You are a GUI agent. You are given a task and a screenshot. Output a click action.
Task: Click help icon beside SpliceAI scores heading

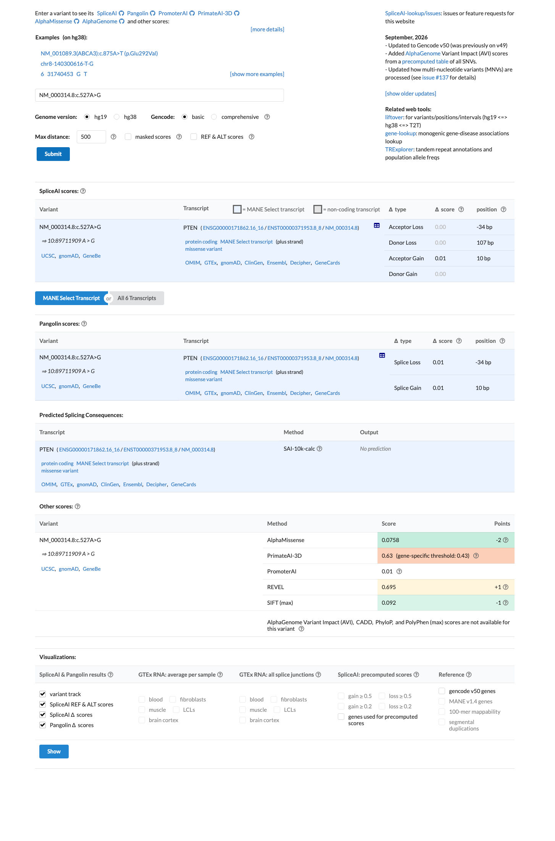pos(83,191)
